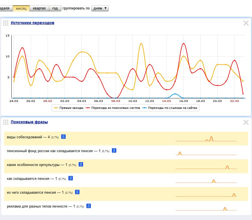The height and width of the screenshot is (220, 252).
Task: Close the Источники переходов widget
Action: point(246,23)
